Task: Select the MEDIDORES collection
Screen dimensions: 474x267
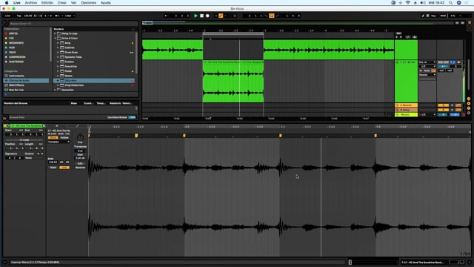Action: 16,43
